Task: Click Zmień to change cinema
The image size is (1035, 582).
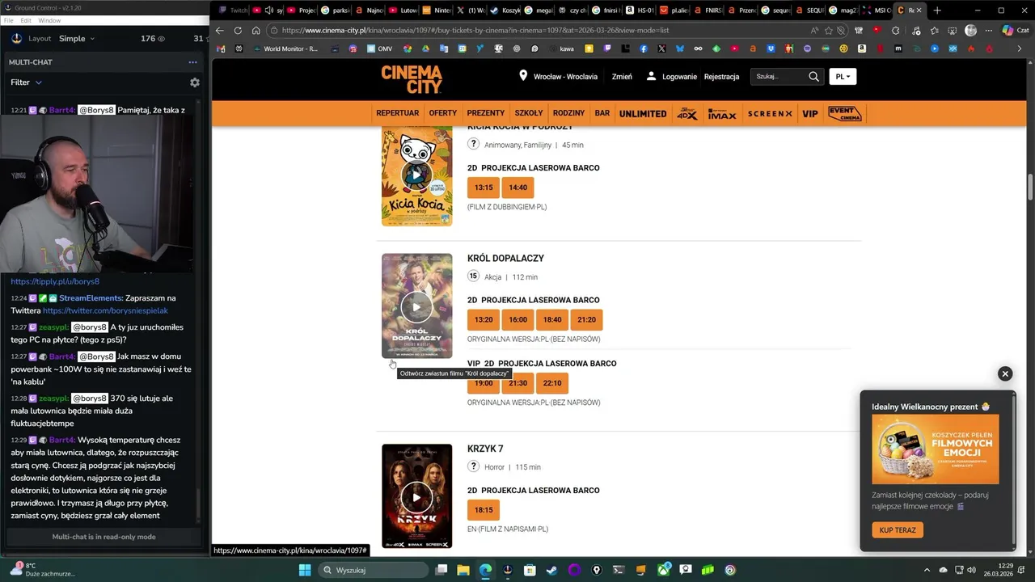Action: click(622, 77)
